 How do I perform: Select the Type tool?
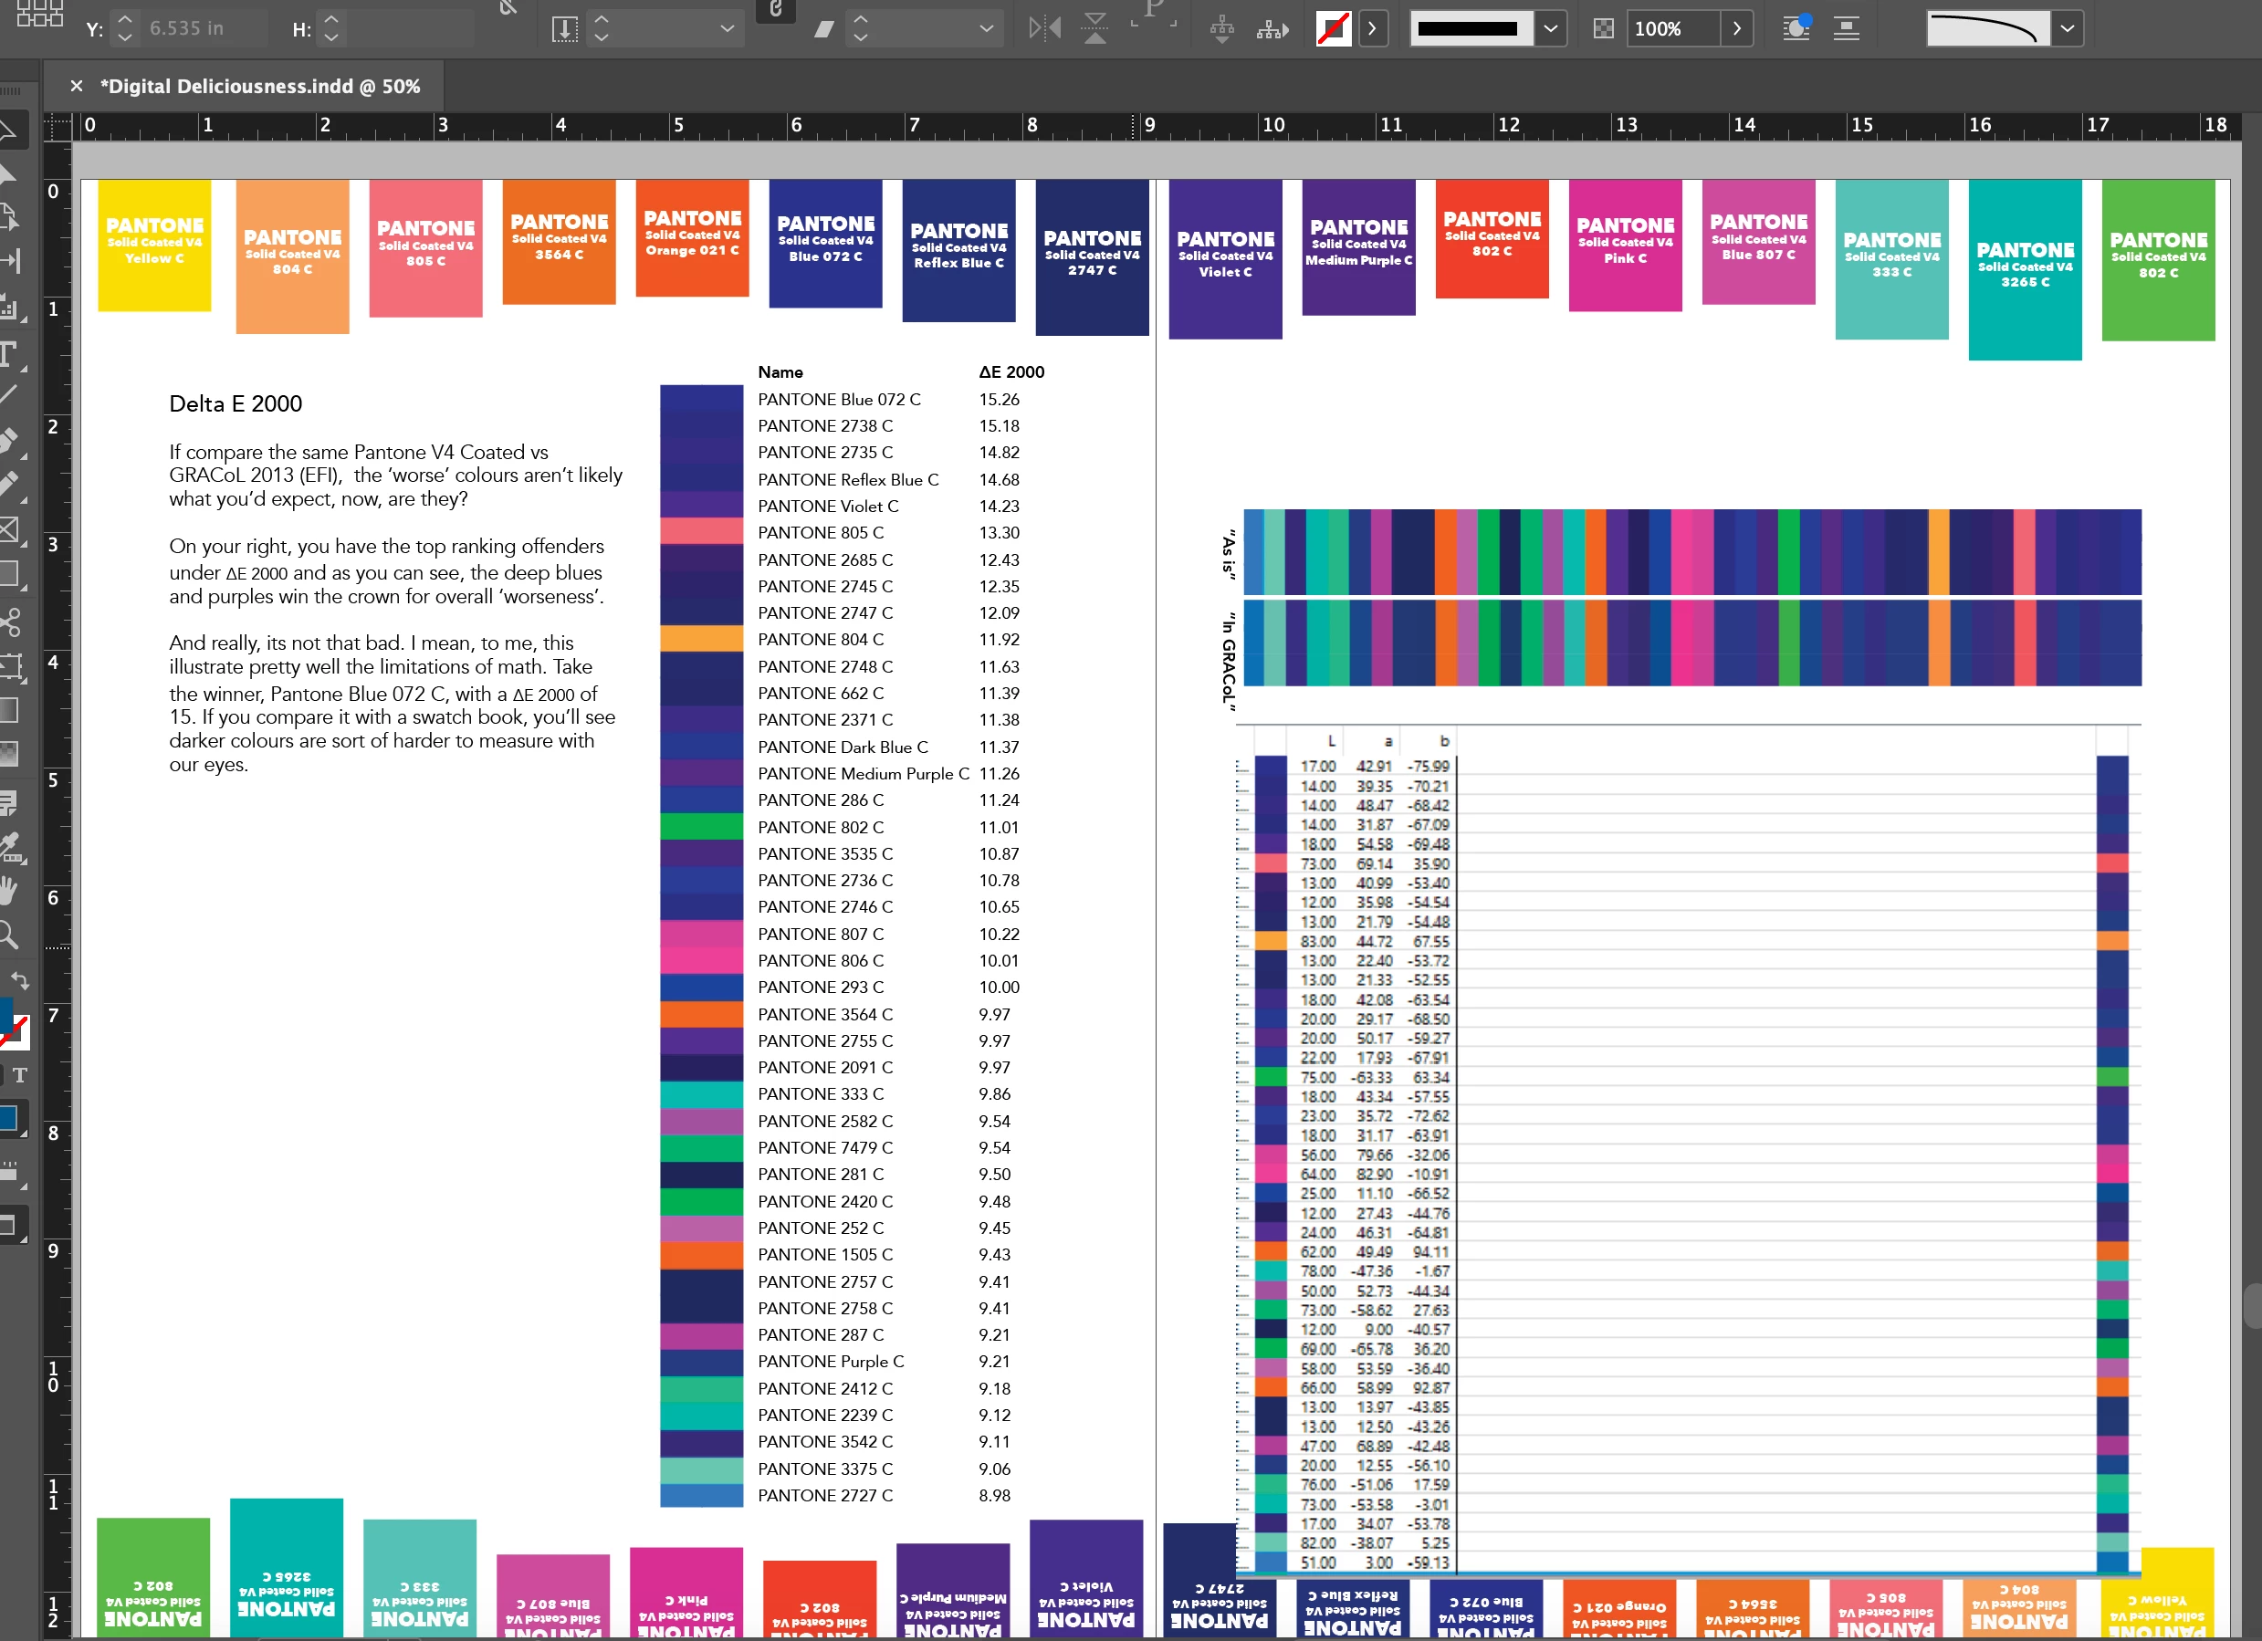[x=10, y=353]
